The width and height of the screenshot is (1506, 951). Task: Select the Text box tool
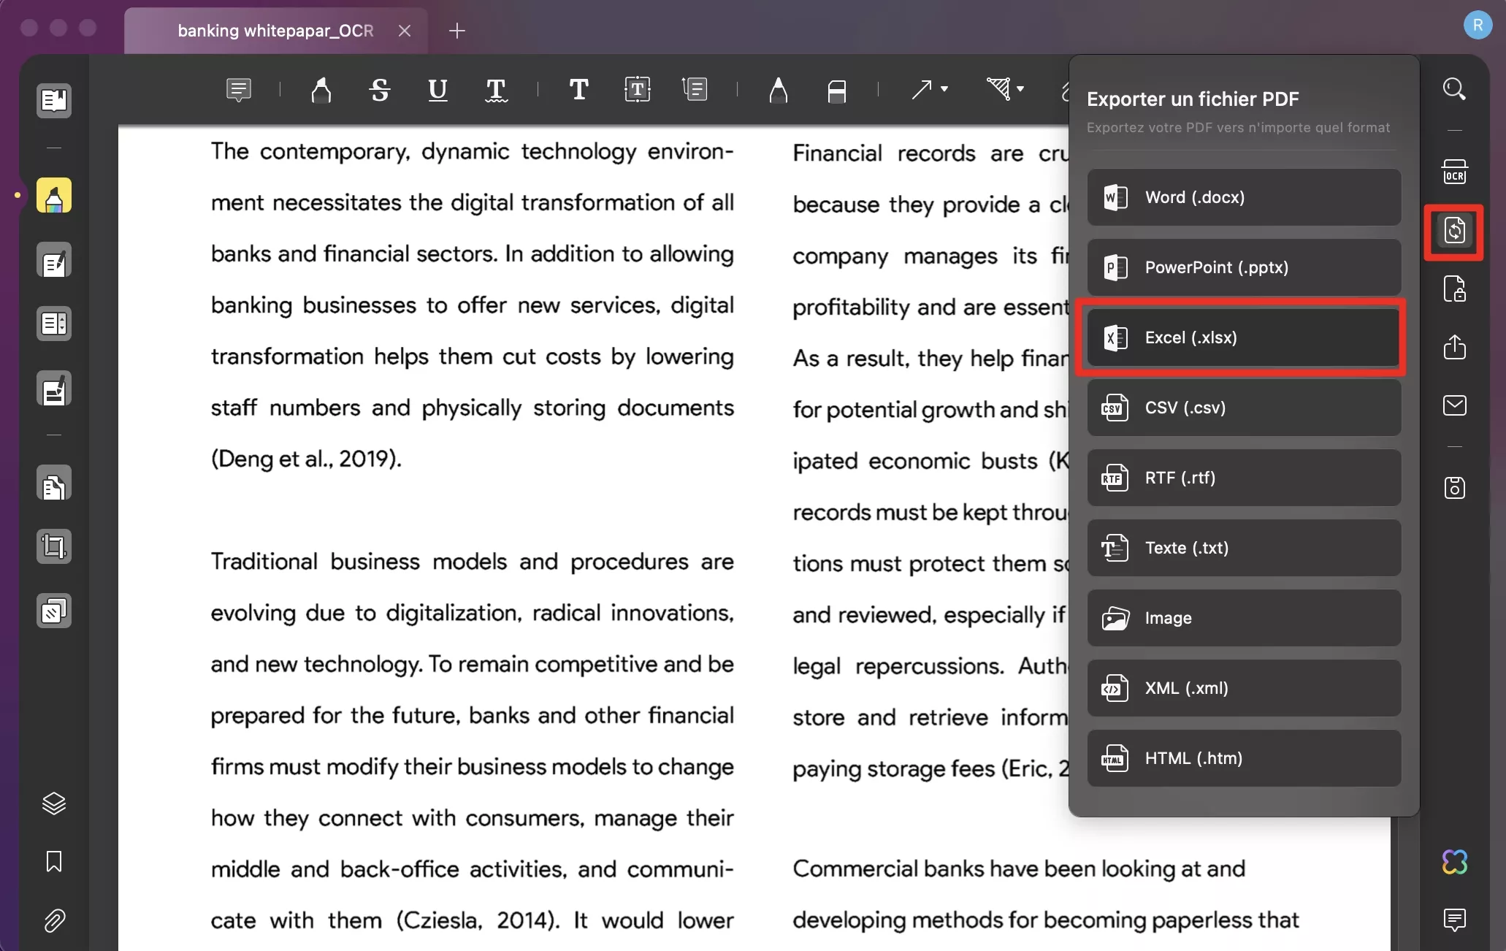638,90
